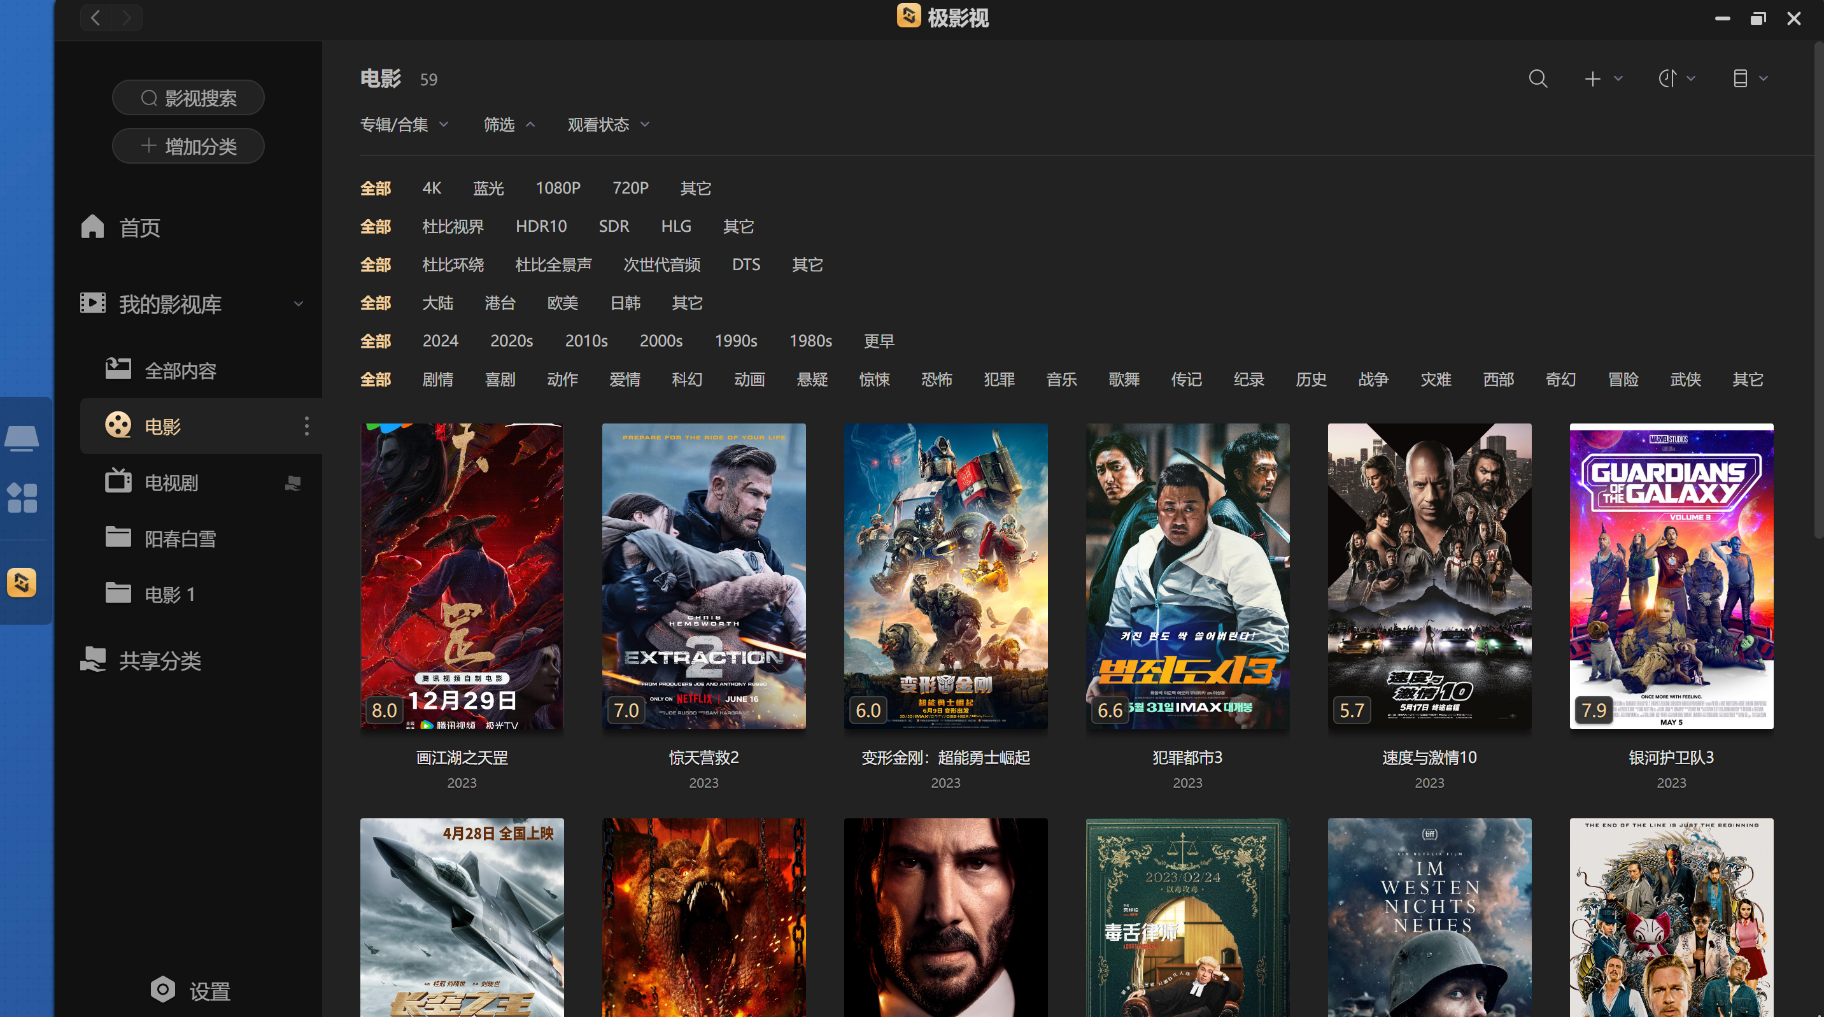
Task: Click the orange 极影视 app icon in the left strip
Action: click(22, 583)
